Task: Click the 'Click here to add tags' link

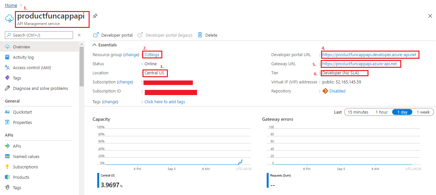Action: point(165,102)
